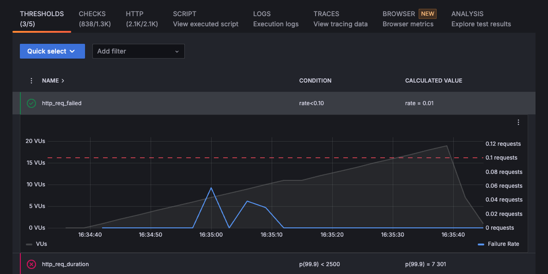Go to the TRACES tab
The height and width of the screenshot is (274, 548).
coord(340,19)
